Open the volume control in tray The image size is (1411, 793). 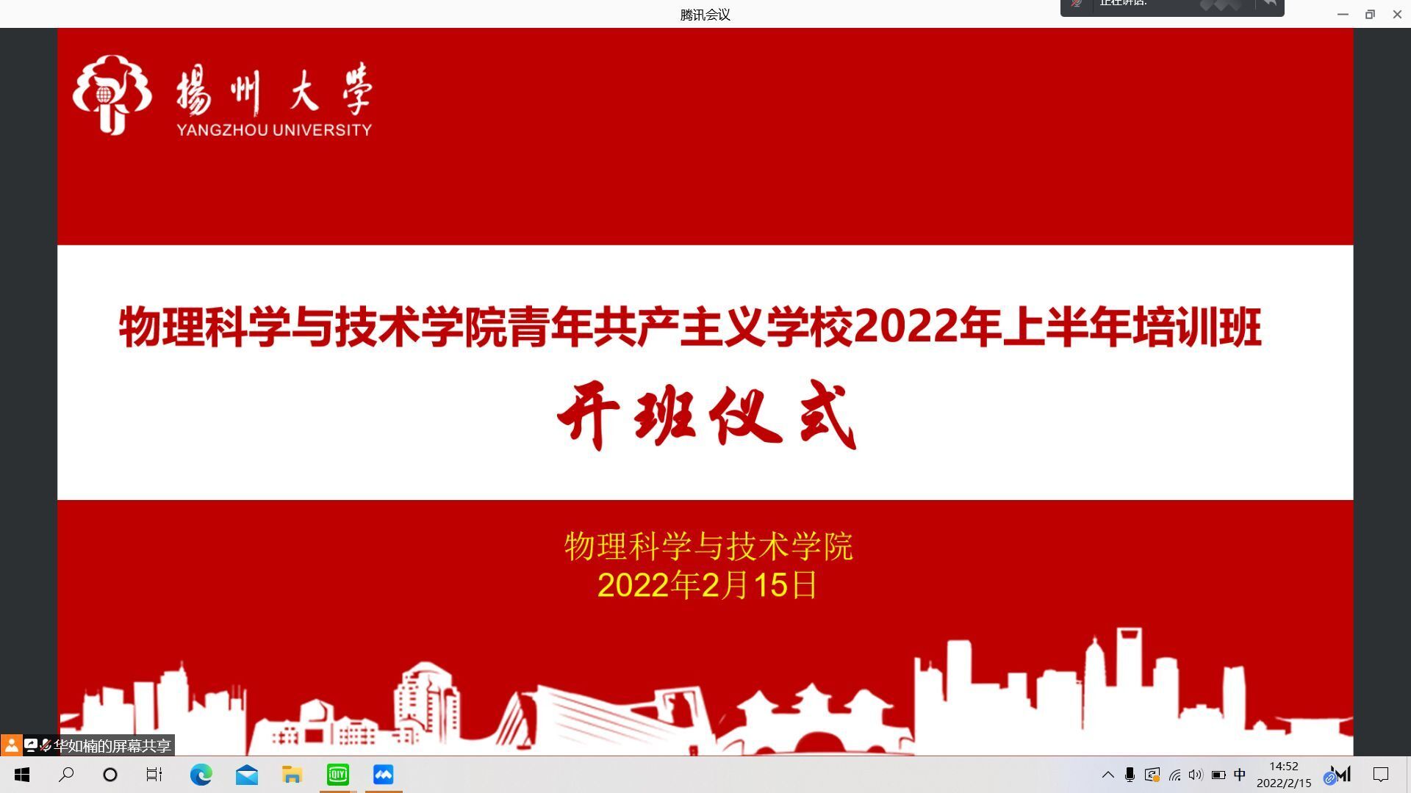click(1196, 775)
